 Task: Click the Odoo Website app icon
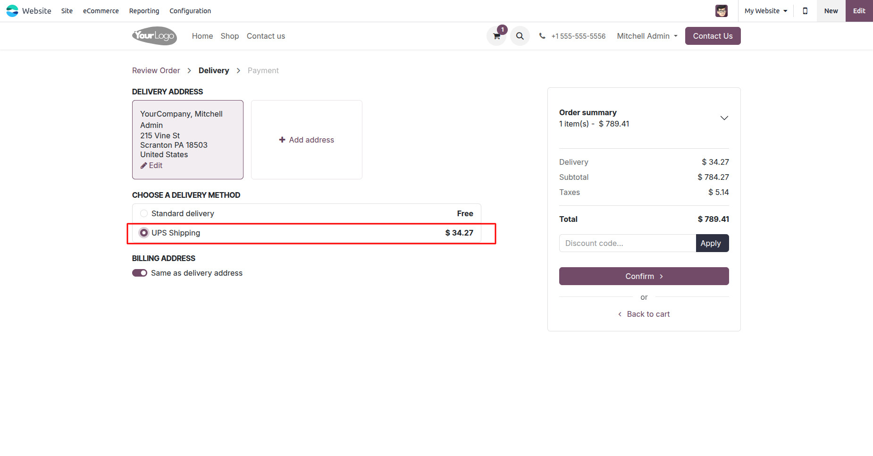12,11
